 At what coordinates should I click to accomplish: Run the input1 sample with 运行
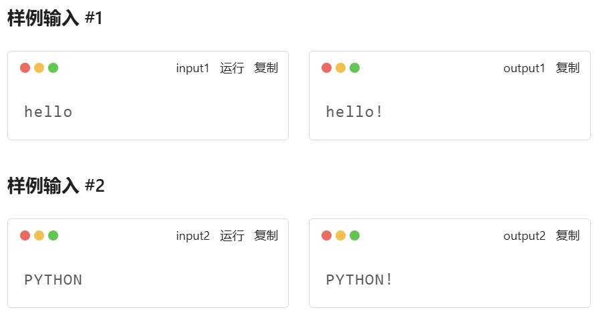click(x=232, y=68)
